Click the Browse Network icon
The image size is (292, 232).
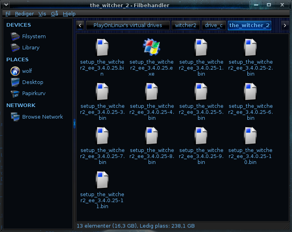point(15,117)
